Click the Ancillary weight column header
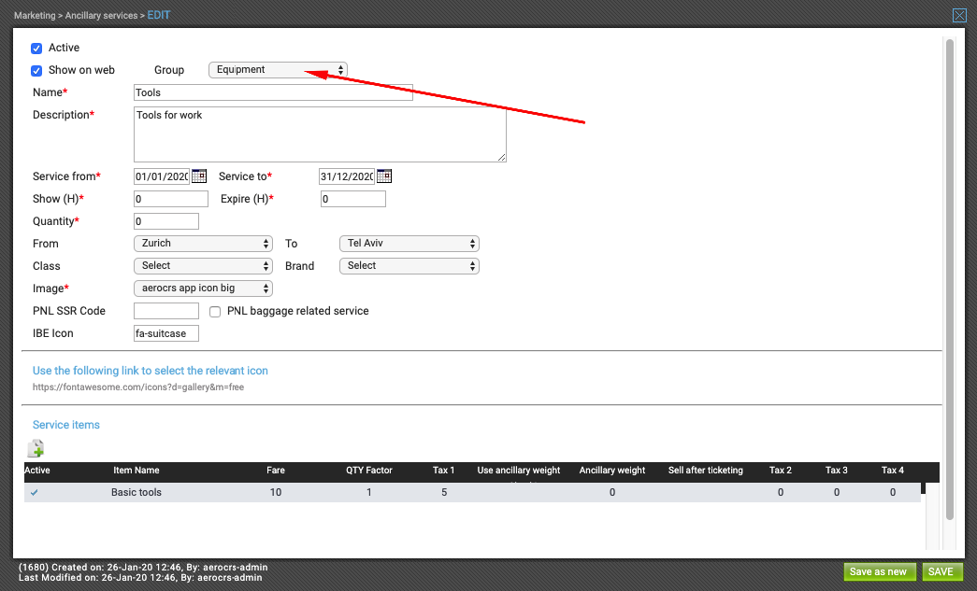The width and height of the screenshot is (977, 591). [611, 471]
